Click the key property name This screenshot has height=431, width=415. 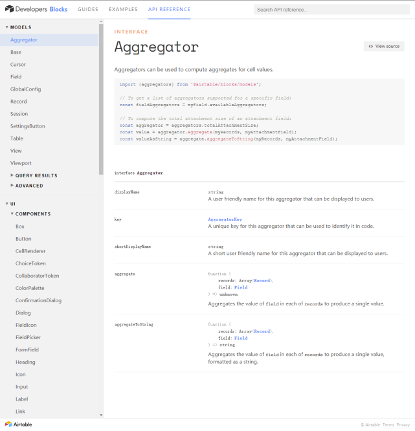[118, 219]
